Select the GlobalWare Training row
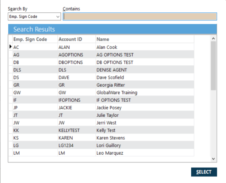 pos(102,93)
